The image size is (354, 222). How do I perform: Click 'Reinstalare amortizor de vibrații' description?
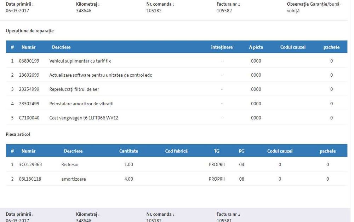[x=81, y=104]
